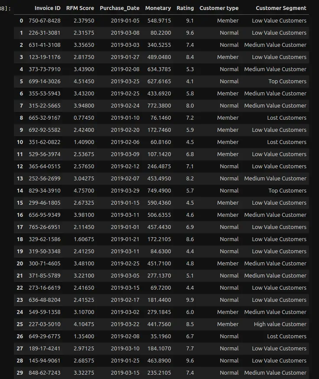Select row index 14 label
319x379 pixels.
(20, 191)
